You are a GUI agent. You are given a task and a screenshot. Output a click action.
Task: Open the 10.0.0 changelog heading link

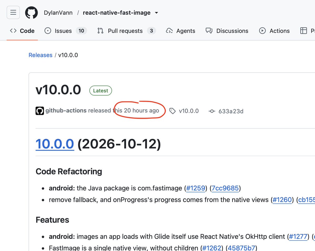click(55, 144)
